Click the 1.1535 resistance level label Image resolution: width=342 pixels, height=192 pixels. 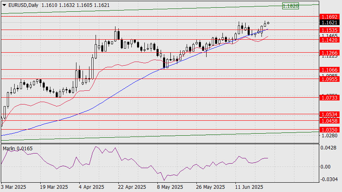tap(329, 30)
